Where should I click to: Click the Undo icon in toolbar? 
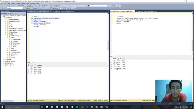(42, 6)
